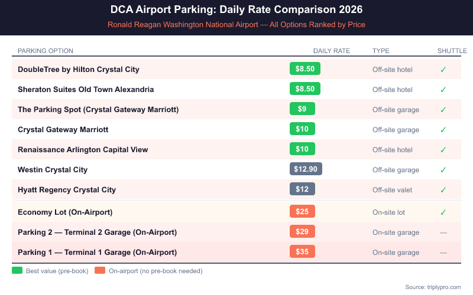Click the $8.50 rate badge for DoubleTree
Viewport: 473px width, 295px height.
304,69
